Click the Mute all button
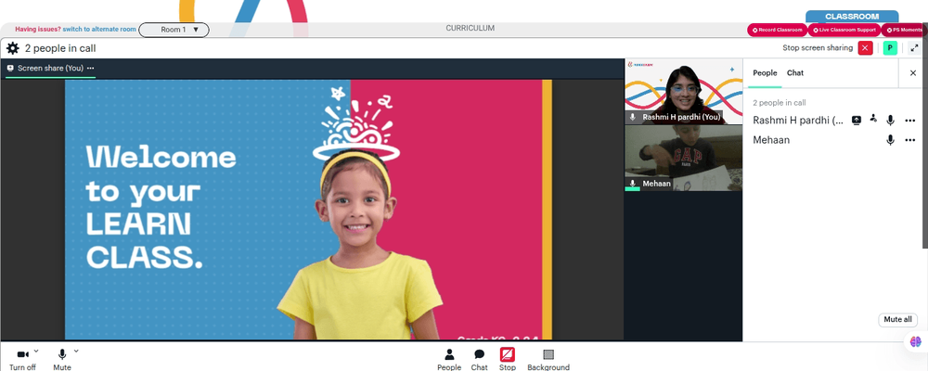Screen dimensions: 928x371 tap(897, 319)
